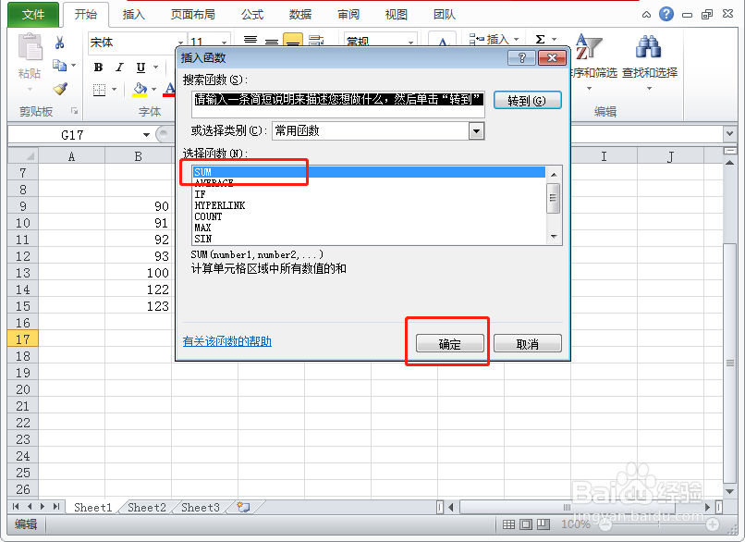Apply Italic formatting
The width and height of the screenshot is (745, 542).
tap(119, 67)
